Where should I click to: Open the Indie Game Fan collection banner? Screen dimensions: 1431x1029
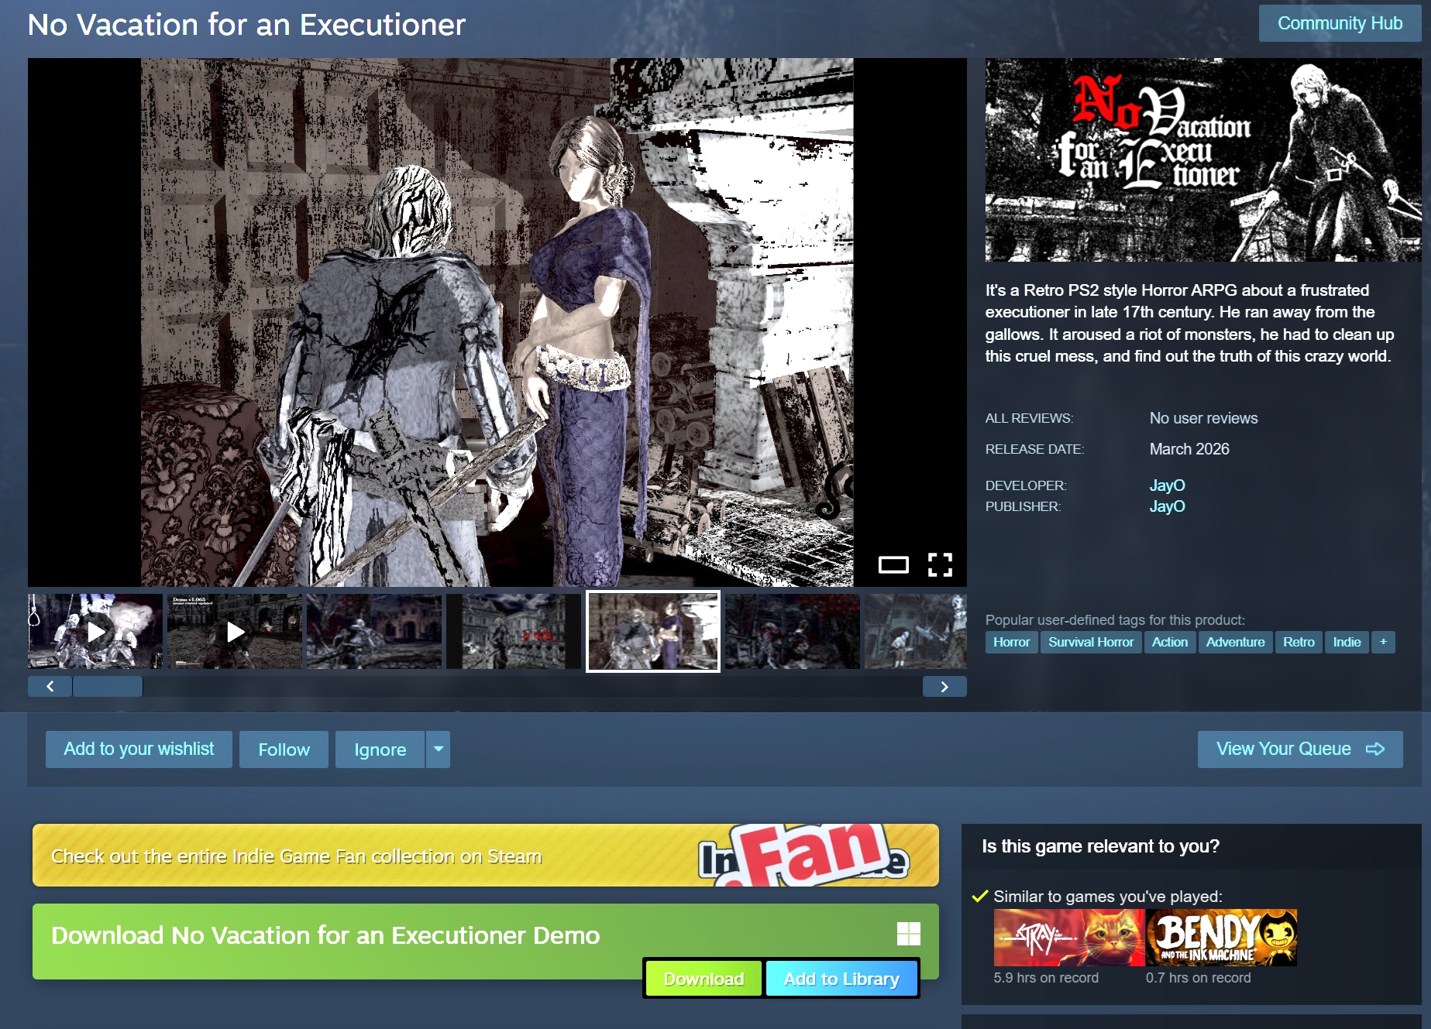(x=486, y=856)
